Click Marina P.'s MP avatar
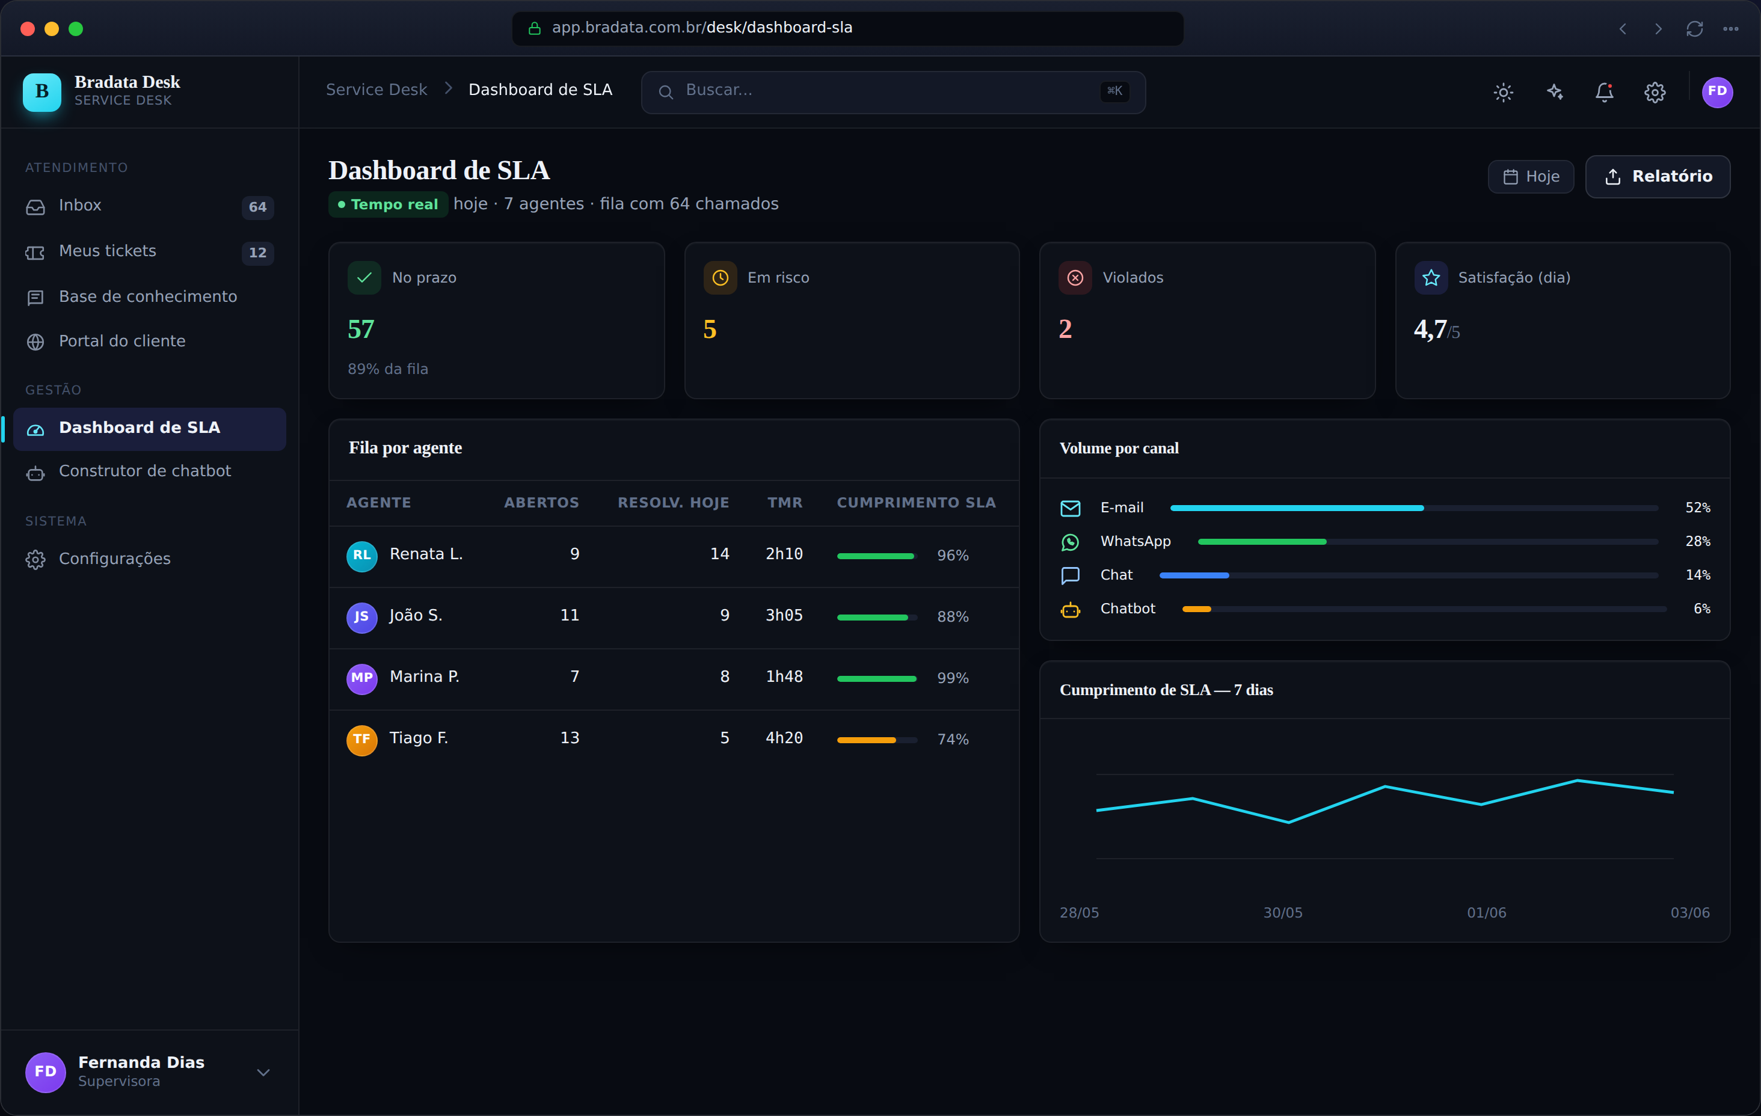1761x1116 pixels. pyautogui.click(x=361, y=679)
